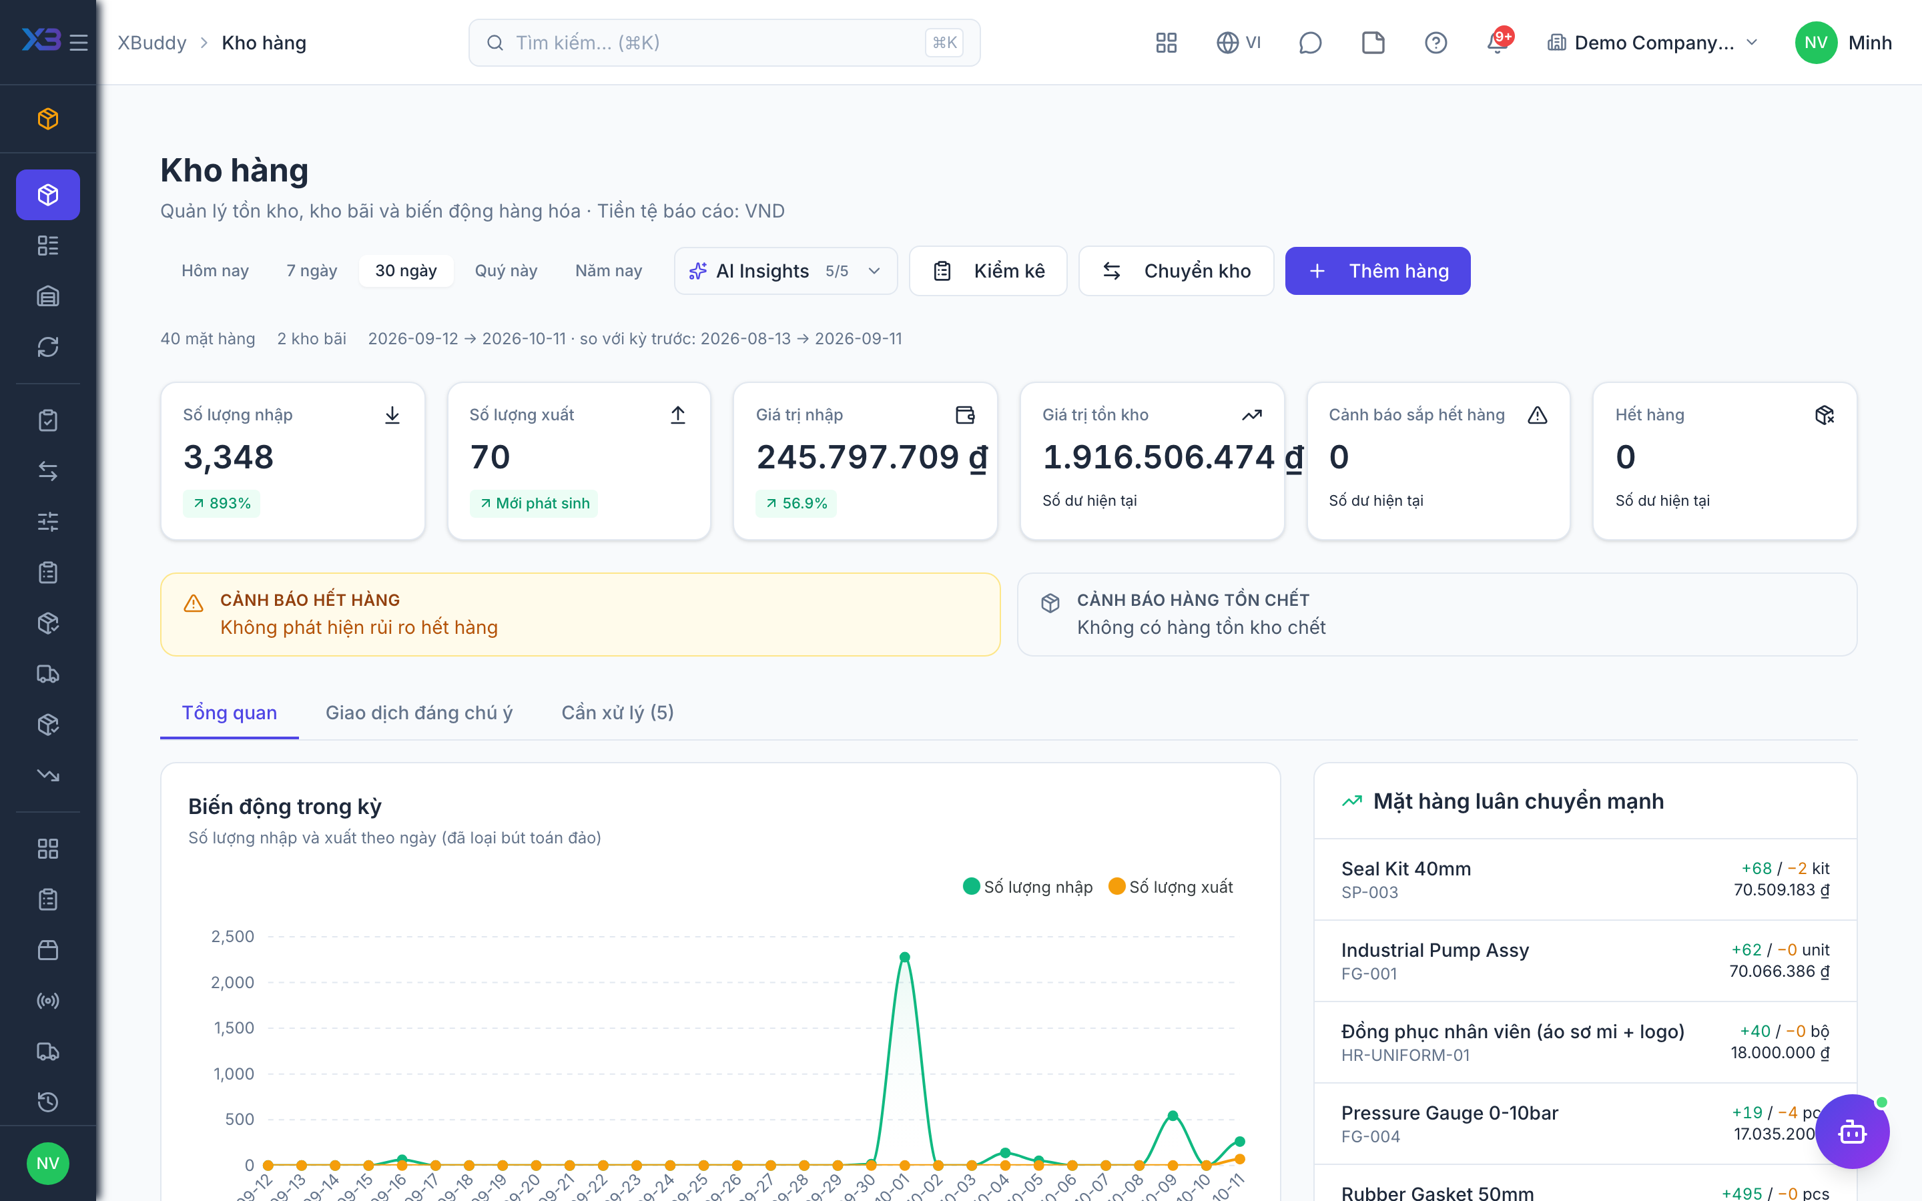This screenshot has height=1201, width=1922.
Task: Go to the XBuddy breadcrumb
Action: coord(152,43)
